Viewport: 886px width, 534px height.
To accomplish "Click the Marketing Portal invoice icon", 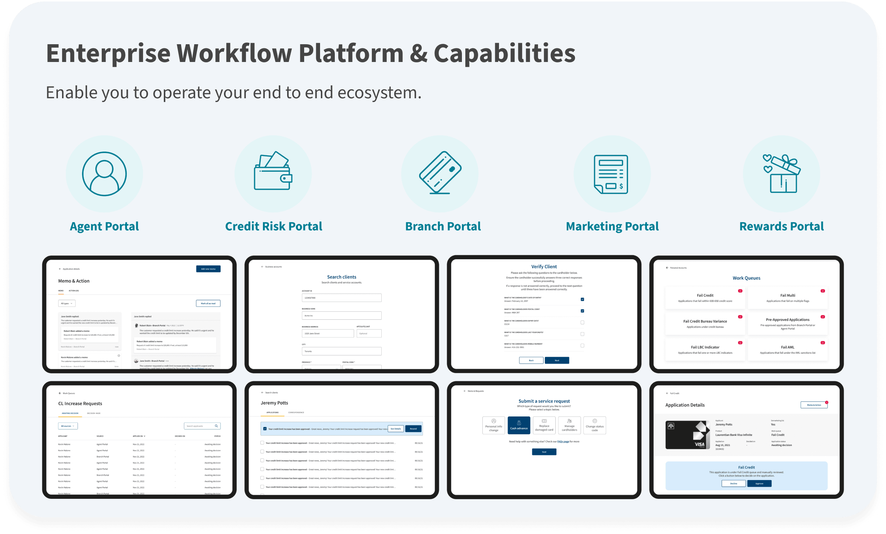I will coord(611,174).
